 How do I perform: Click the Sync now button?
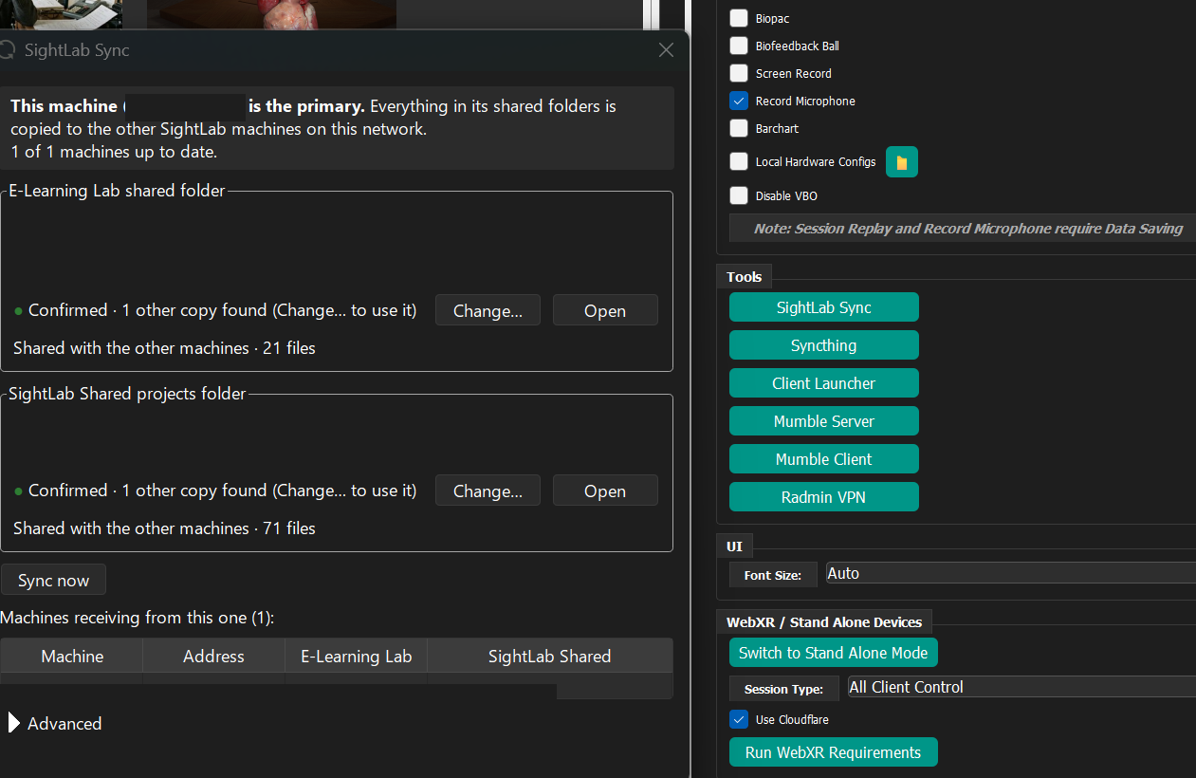(x=54, y=581)
